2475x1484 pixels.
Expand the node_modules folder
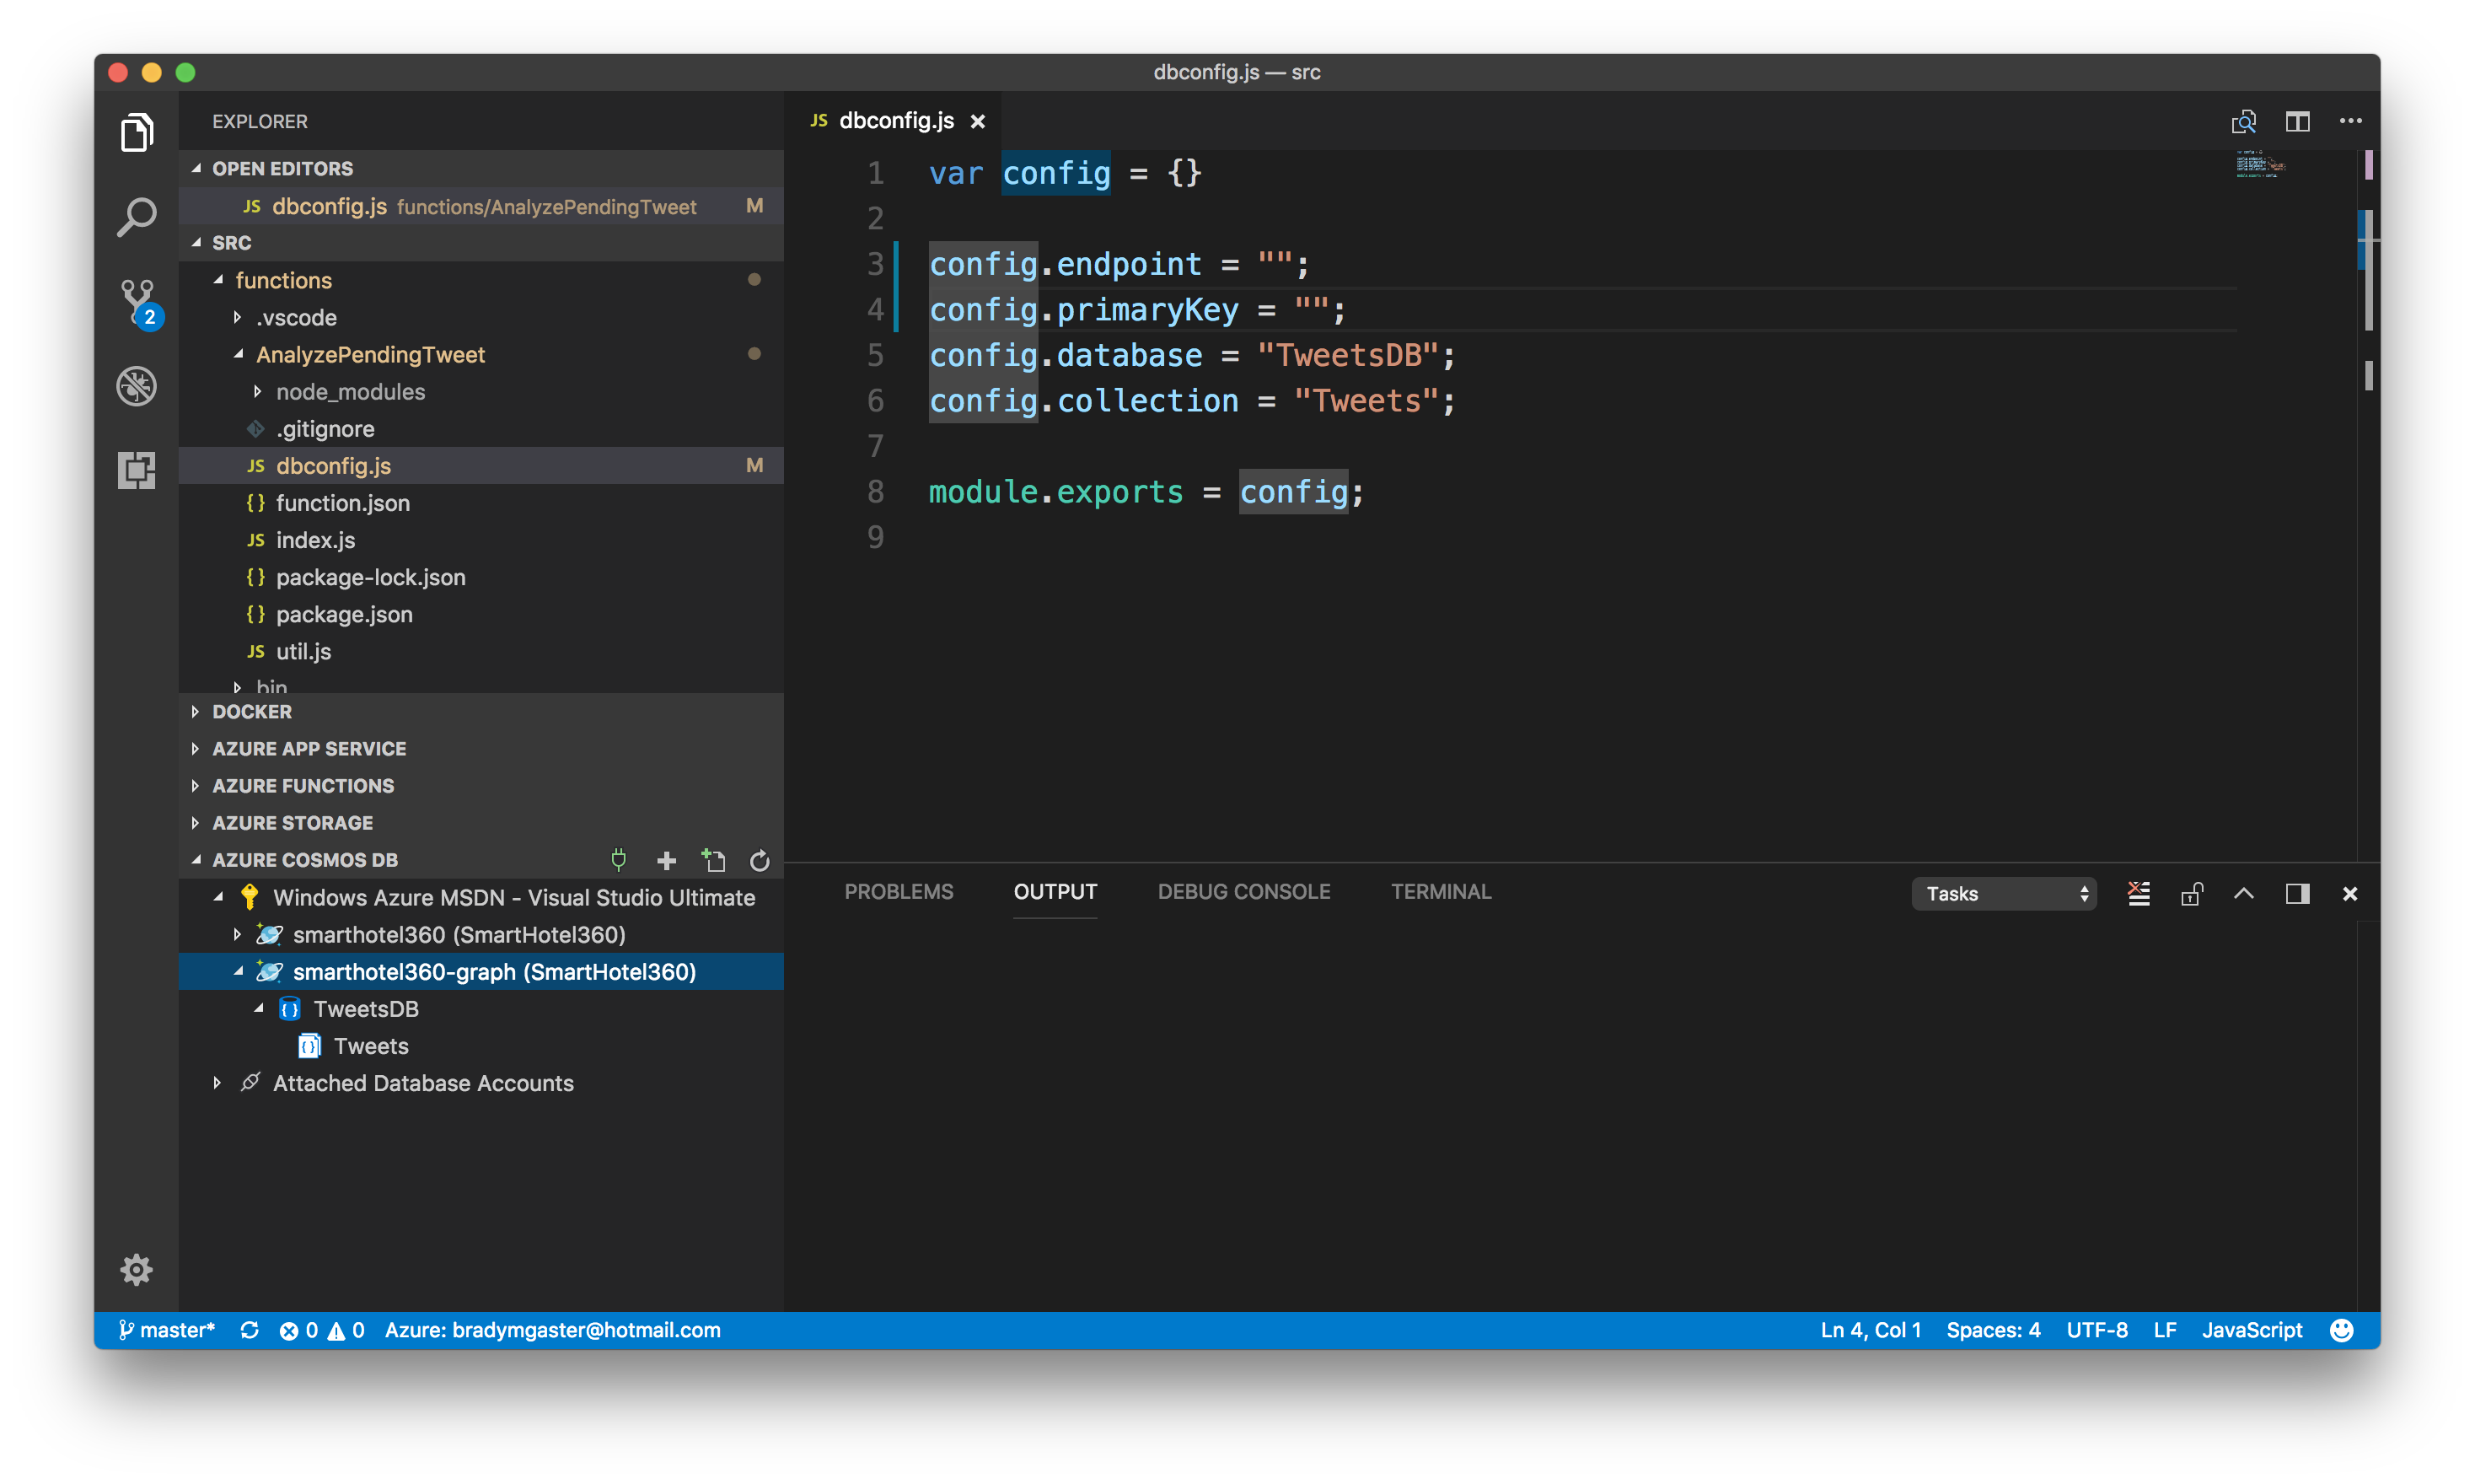(x=350, y=392)
